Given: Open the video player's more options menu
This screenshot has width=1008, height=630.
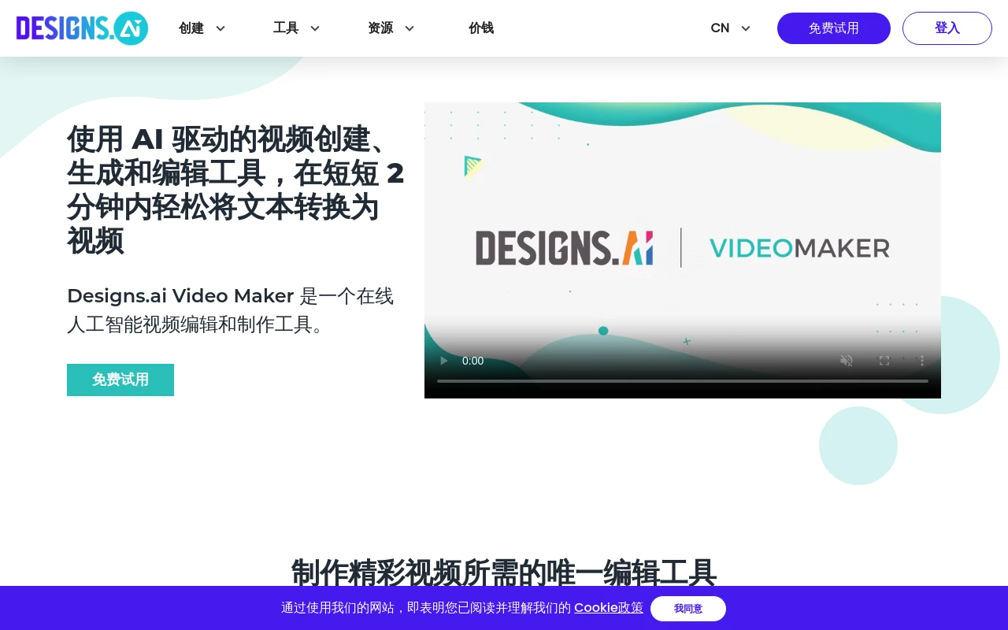Looking at the screenshot, I should 921,361.
